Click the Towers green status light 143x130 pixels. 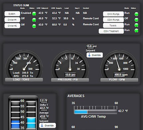click(136, 25)
